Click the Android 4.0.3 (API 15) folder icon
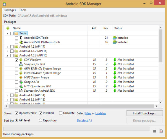This screenshot has width=167, height=139. (16, 55)
